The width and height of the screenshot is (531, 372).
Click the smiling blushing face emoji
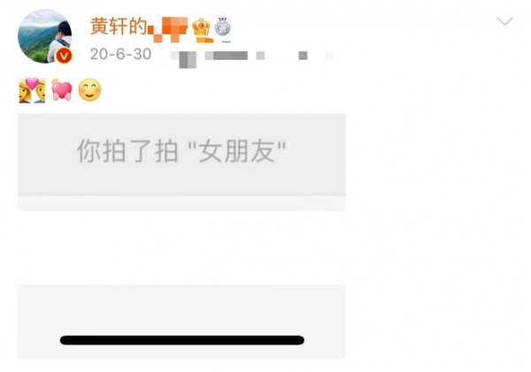click(89, 90)
